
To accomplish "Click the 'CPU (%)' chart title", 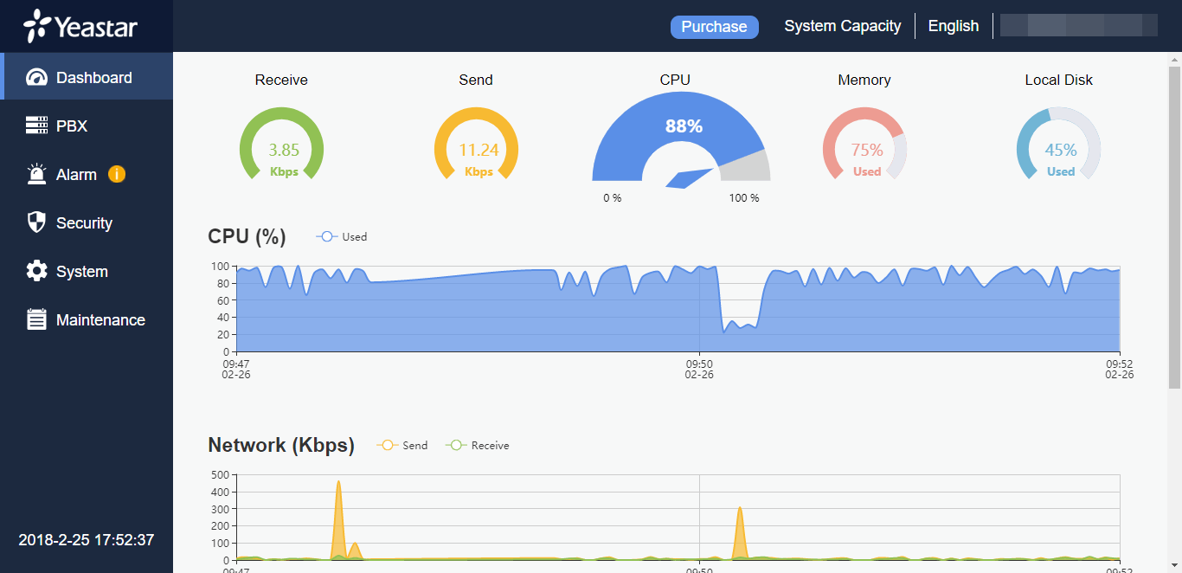I will (x=247, y=236).
